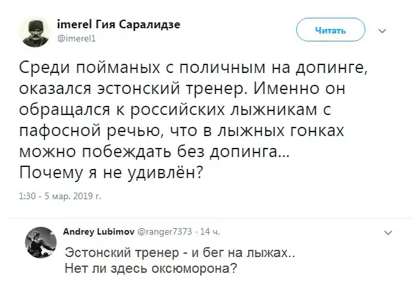This screenshot has width=416, height=307.
Task: Click the Читать follow button
Action: 330,31
